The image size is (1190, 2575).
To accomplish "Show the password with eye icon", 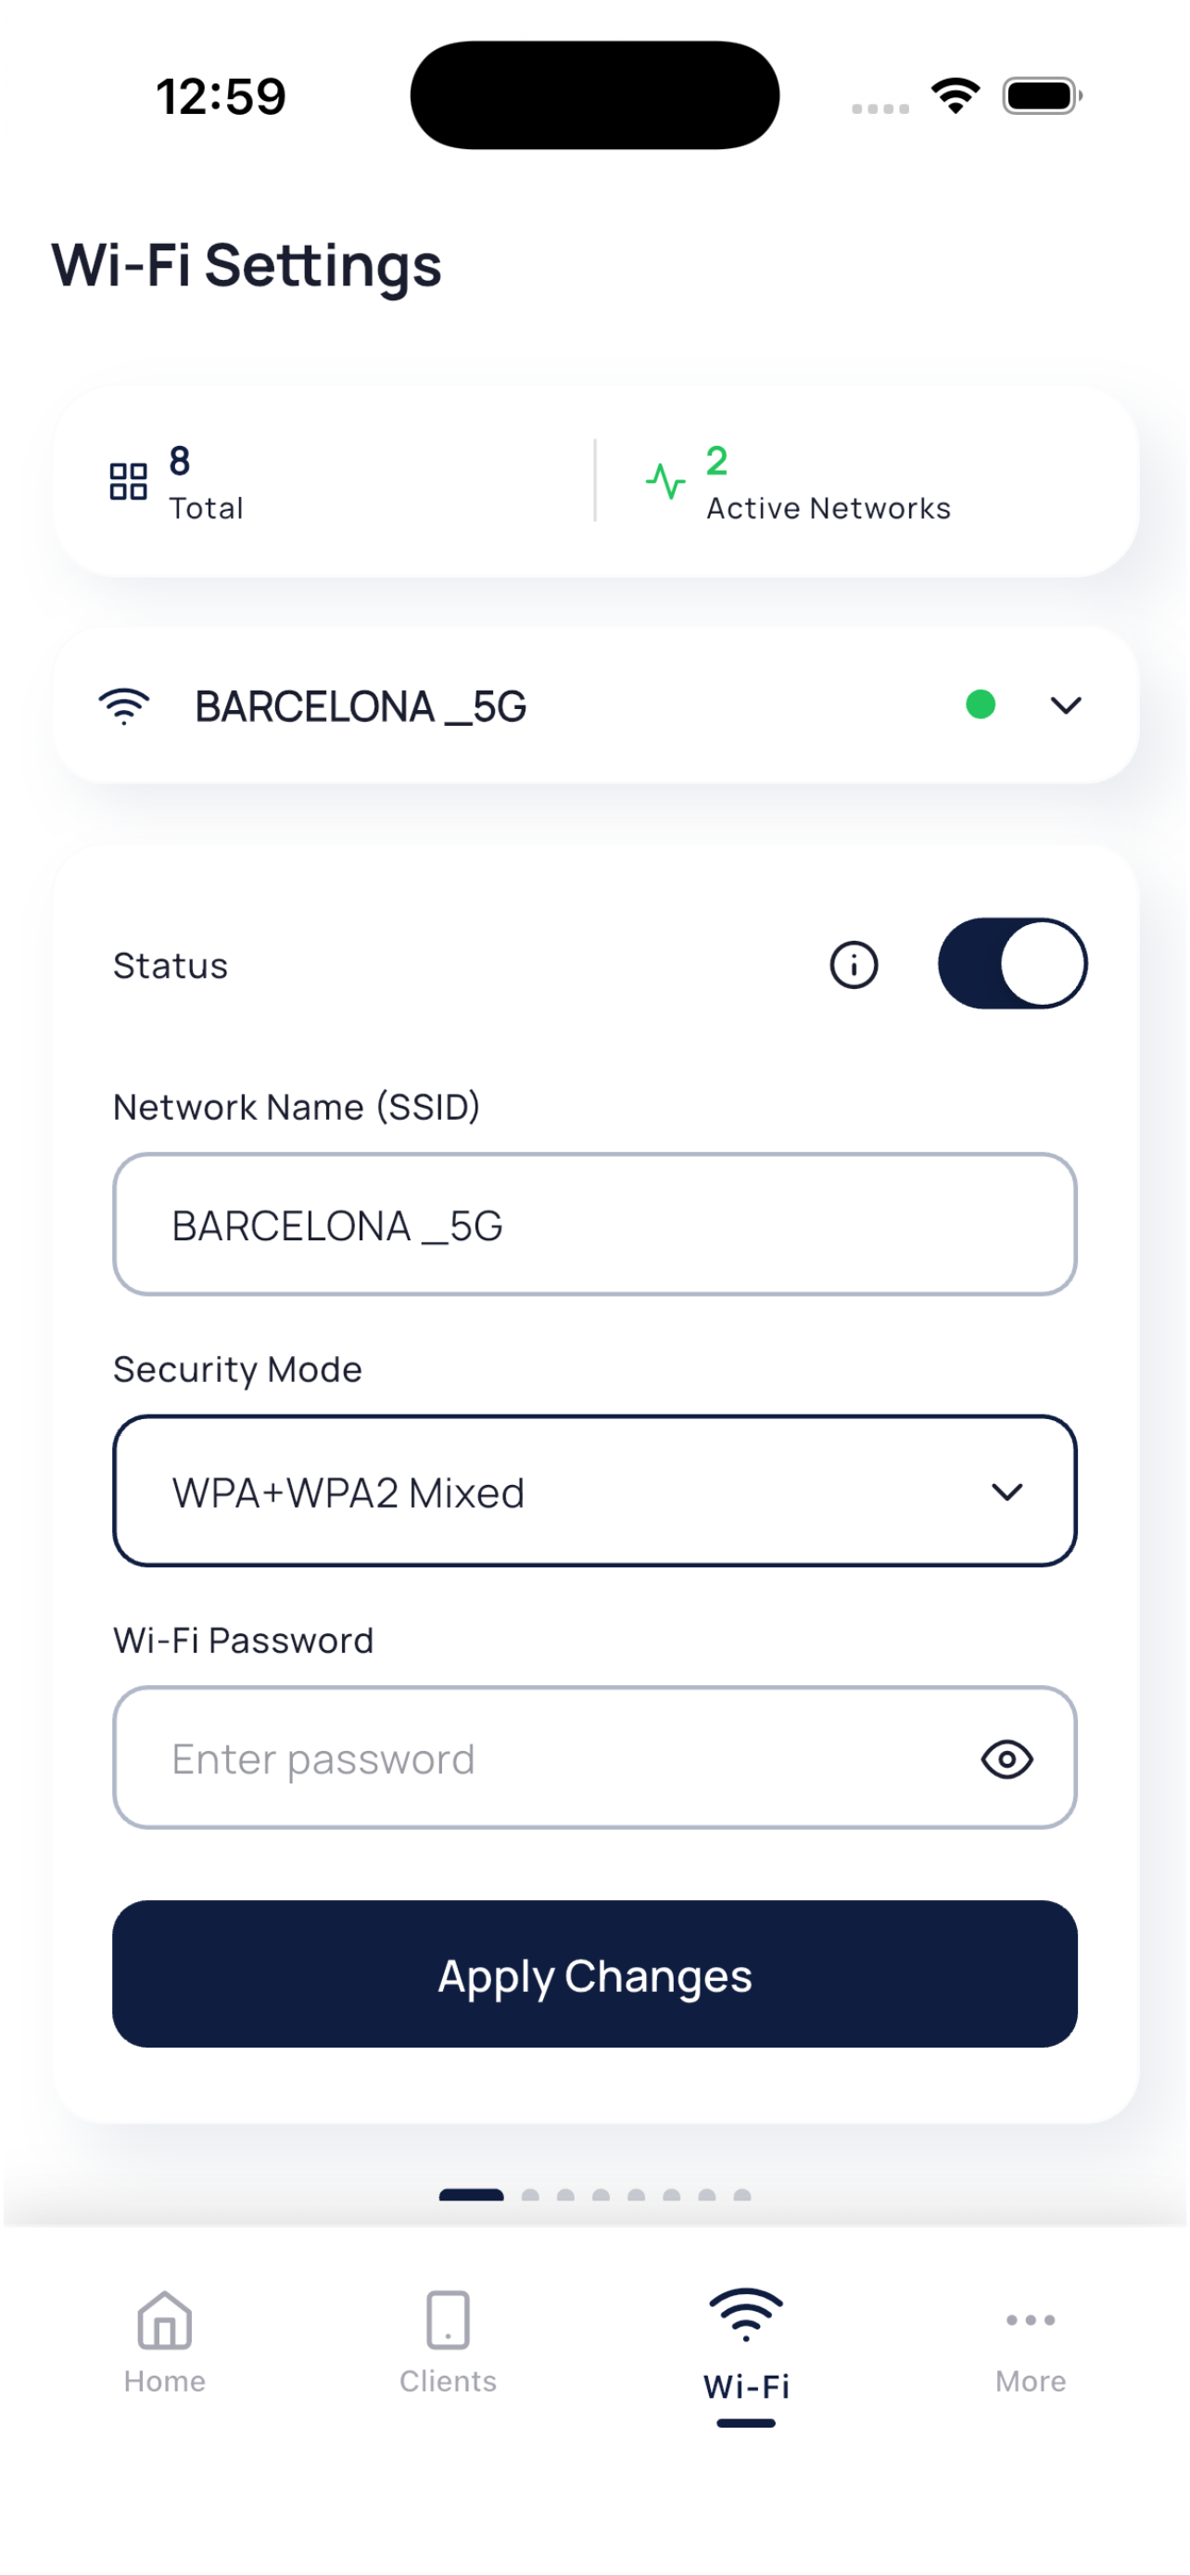I will [1006, 1758].
